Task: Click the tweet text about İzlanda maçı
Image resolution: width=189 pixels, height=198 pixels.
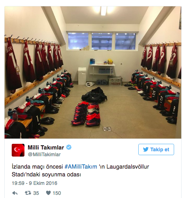Action: 80,171
